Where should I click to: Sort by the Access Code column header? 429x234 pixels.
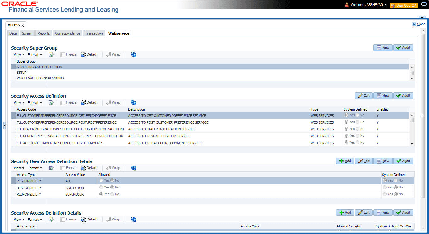pyautogui.click(x=72, y=109)
